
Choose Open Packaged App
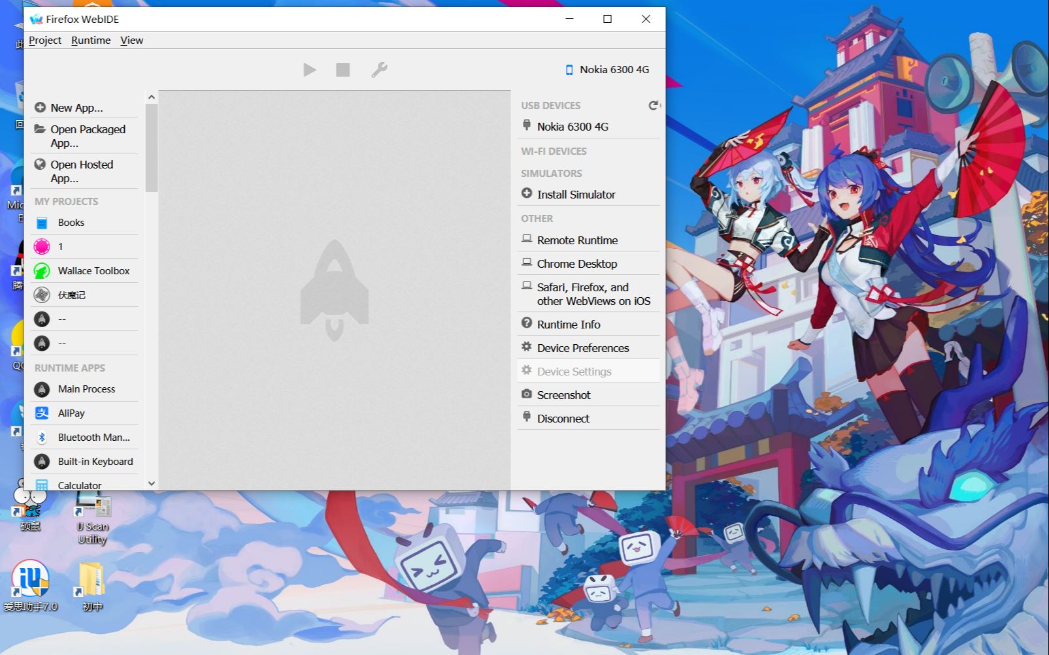[x=84, y=136]
